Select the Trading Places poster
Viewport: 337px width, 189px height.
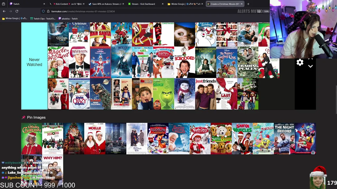click(x=248, y=62)
